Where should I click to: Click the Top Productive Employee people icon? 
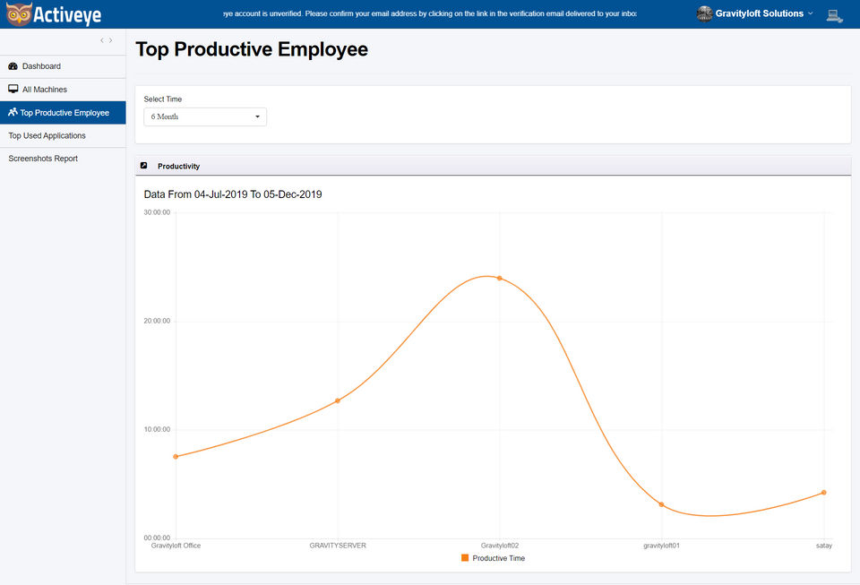(x=13, y=113)
